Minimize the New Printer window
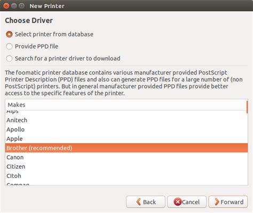 click(x=14, y=6)
